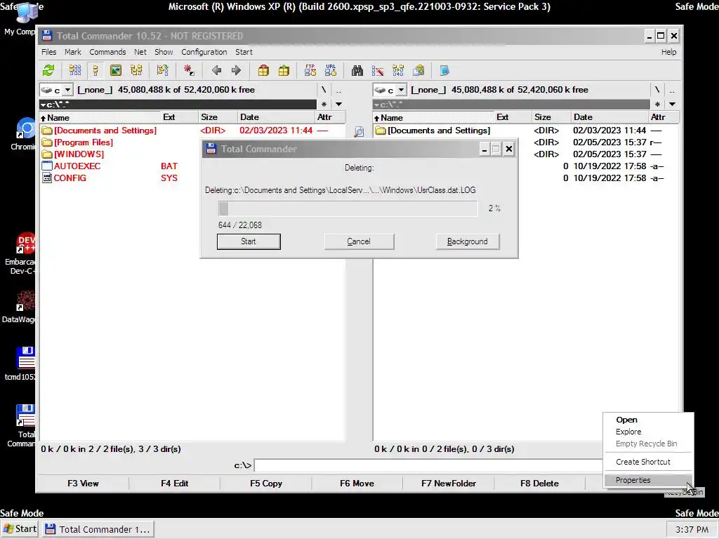Viewport: 719px width, 539px height.
Task: Open right panel favorites asterisk button
Action: (657, 105)
